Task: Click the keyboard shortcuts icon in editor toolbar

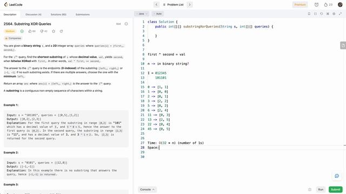Action: 328,13
